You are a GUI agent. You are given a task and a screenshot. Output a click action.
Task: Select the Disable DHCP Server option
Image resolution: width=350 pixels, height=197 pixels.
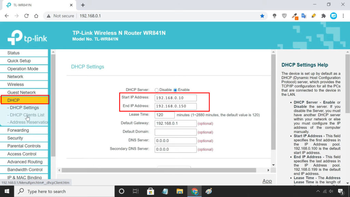(157, 90)
